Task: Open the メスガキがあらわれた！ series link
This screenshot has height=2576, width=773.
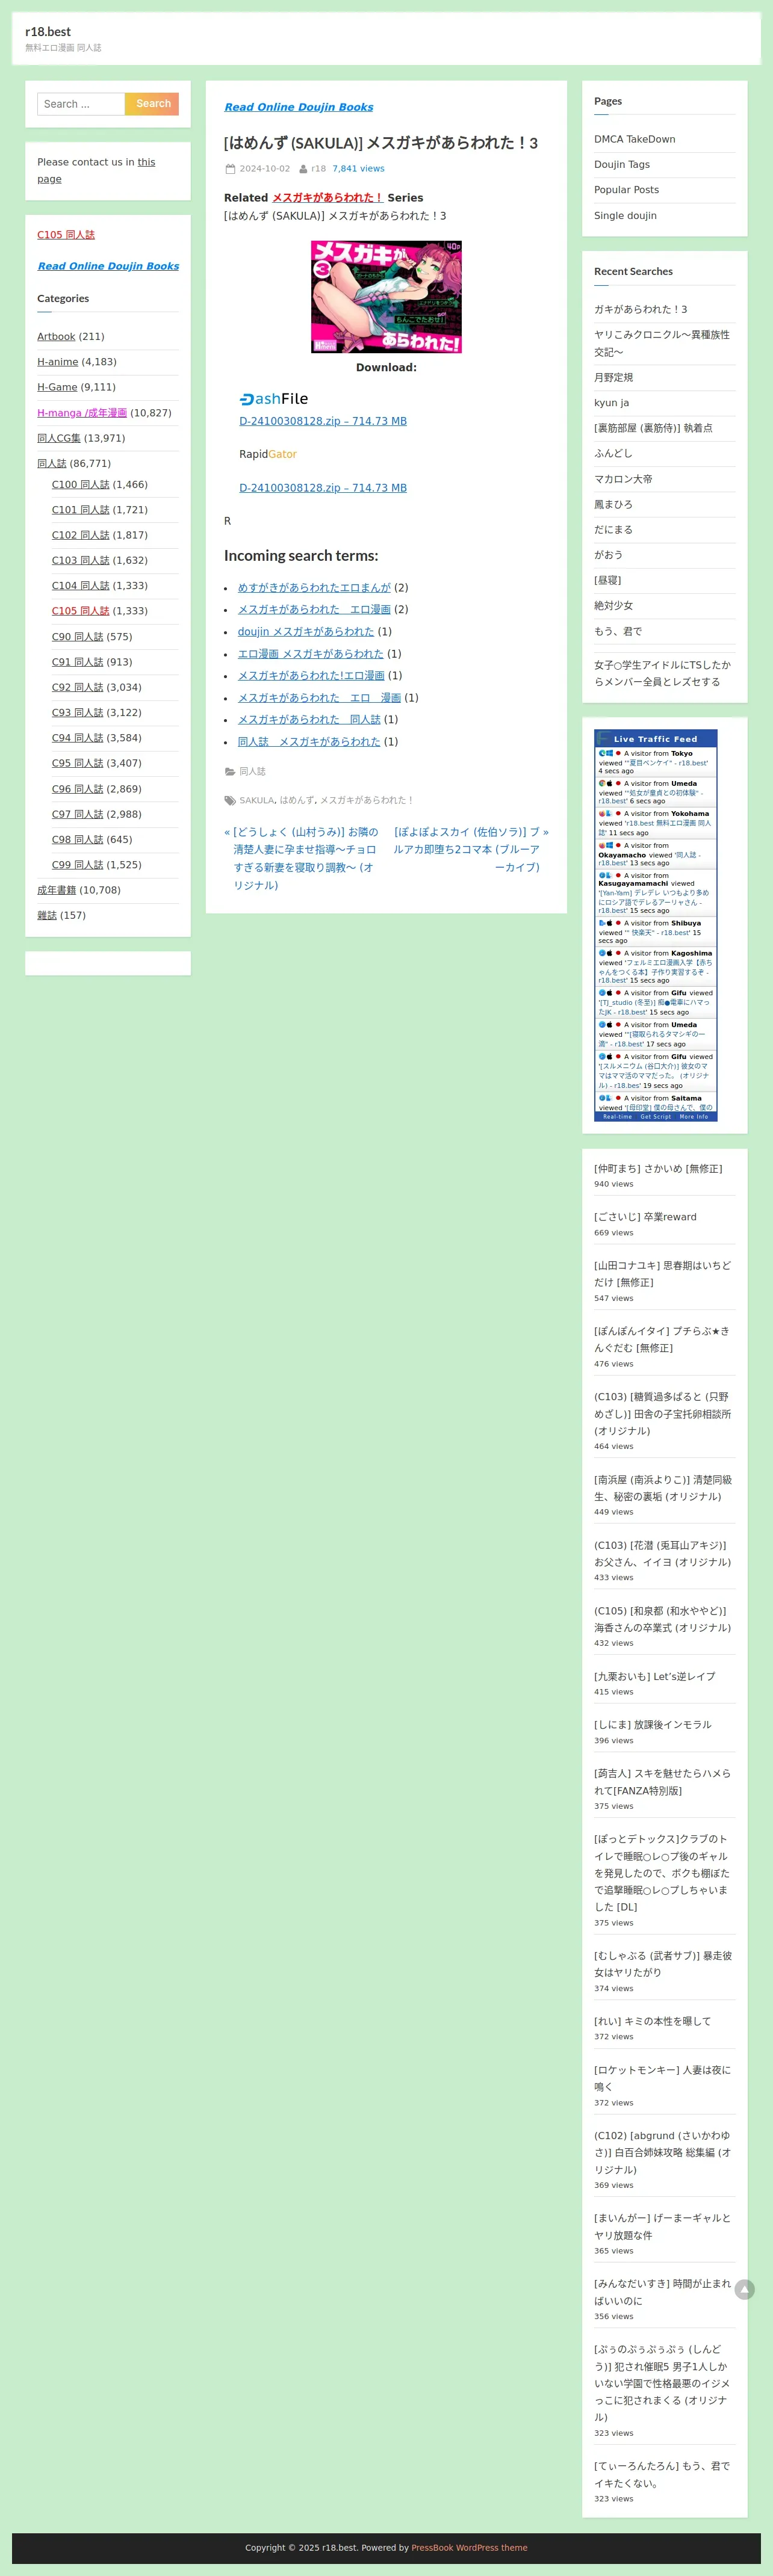Action: (x=328, y=198)
